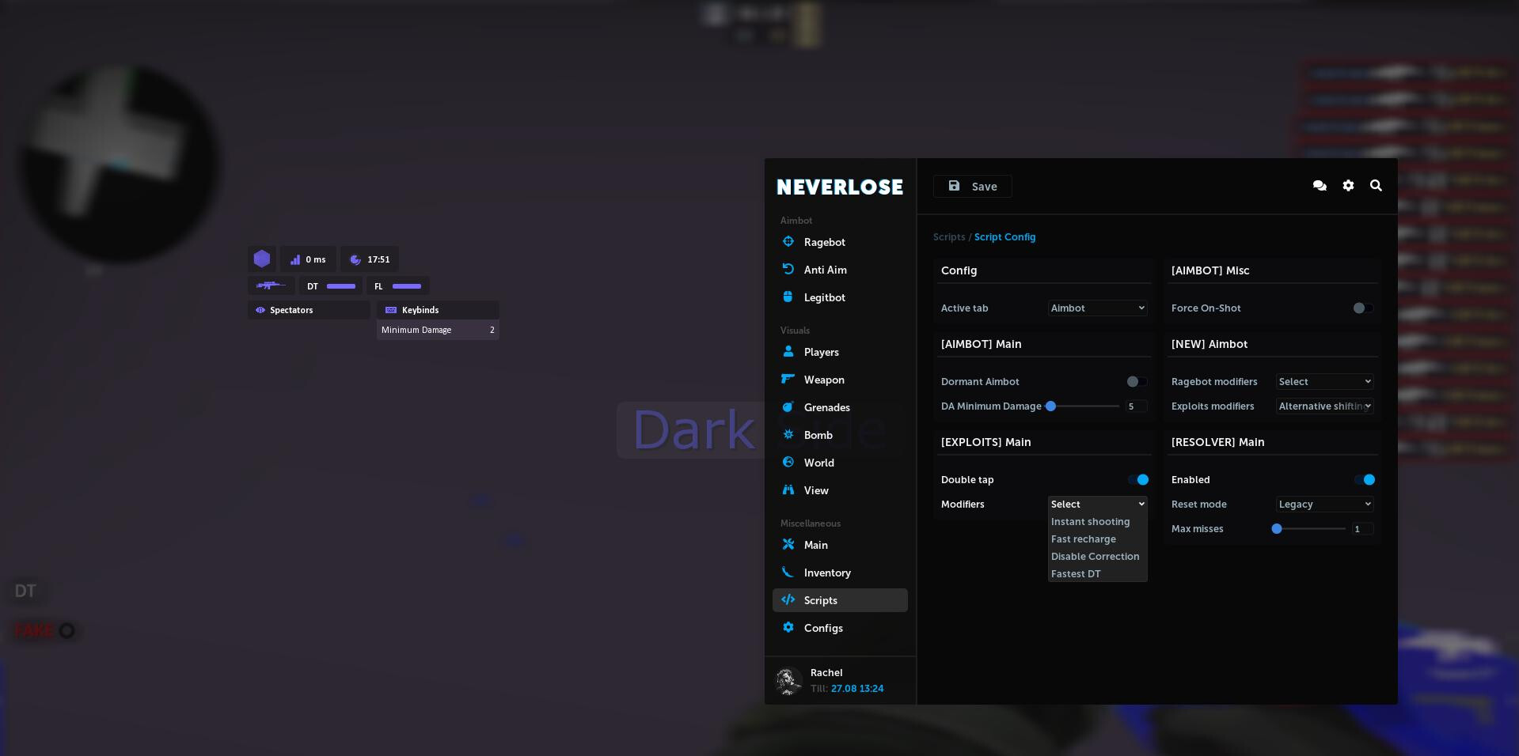Click the FL indicator bar in overlay
Image resolution: width=1519 pixels, height=756 pixels.
click(407, 286)
